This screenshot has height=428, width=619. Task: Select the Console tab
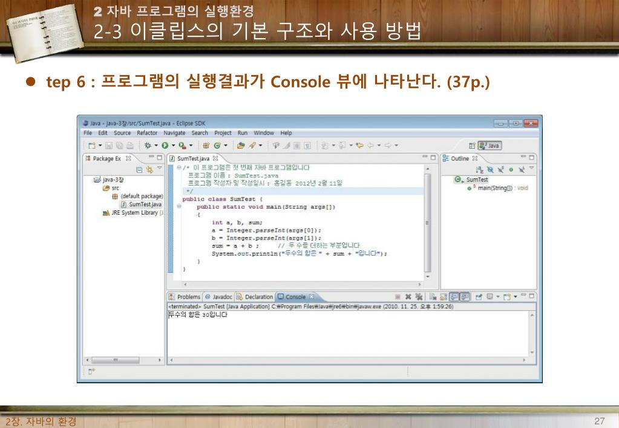[295, 297]
